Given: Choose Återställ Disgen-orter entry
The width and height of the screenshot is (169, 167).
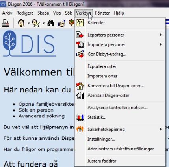Looking at the screenshot, I should [120, 95].
